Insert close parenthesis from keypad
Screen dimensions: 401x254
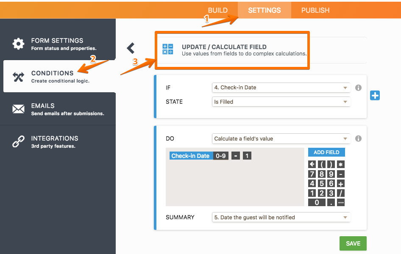pos(331,164)
